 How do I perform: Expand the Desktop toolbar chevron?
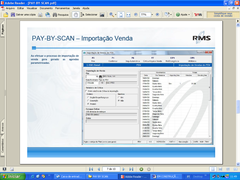(x=205, y=175)
